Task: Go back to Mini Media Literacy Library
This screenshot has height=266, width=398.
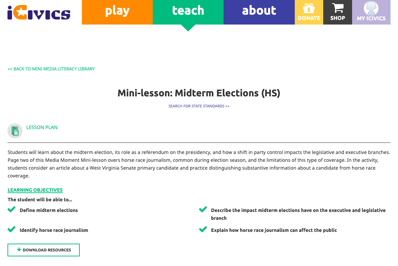Action: coord(51,69)
